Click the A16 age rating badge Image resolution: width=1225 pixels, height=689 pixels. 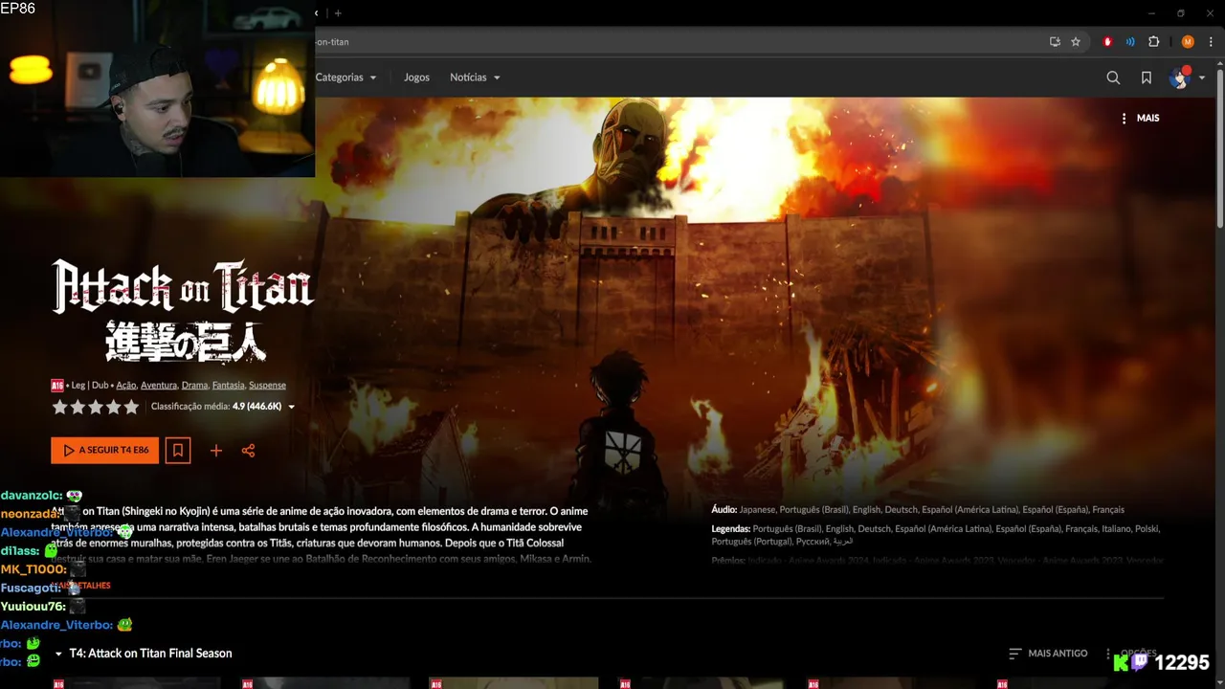(x=57, y=386)
